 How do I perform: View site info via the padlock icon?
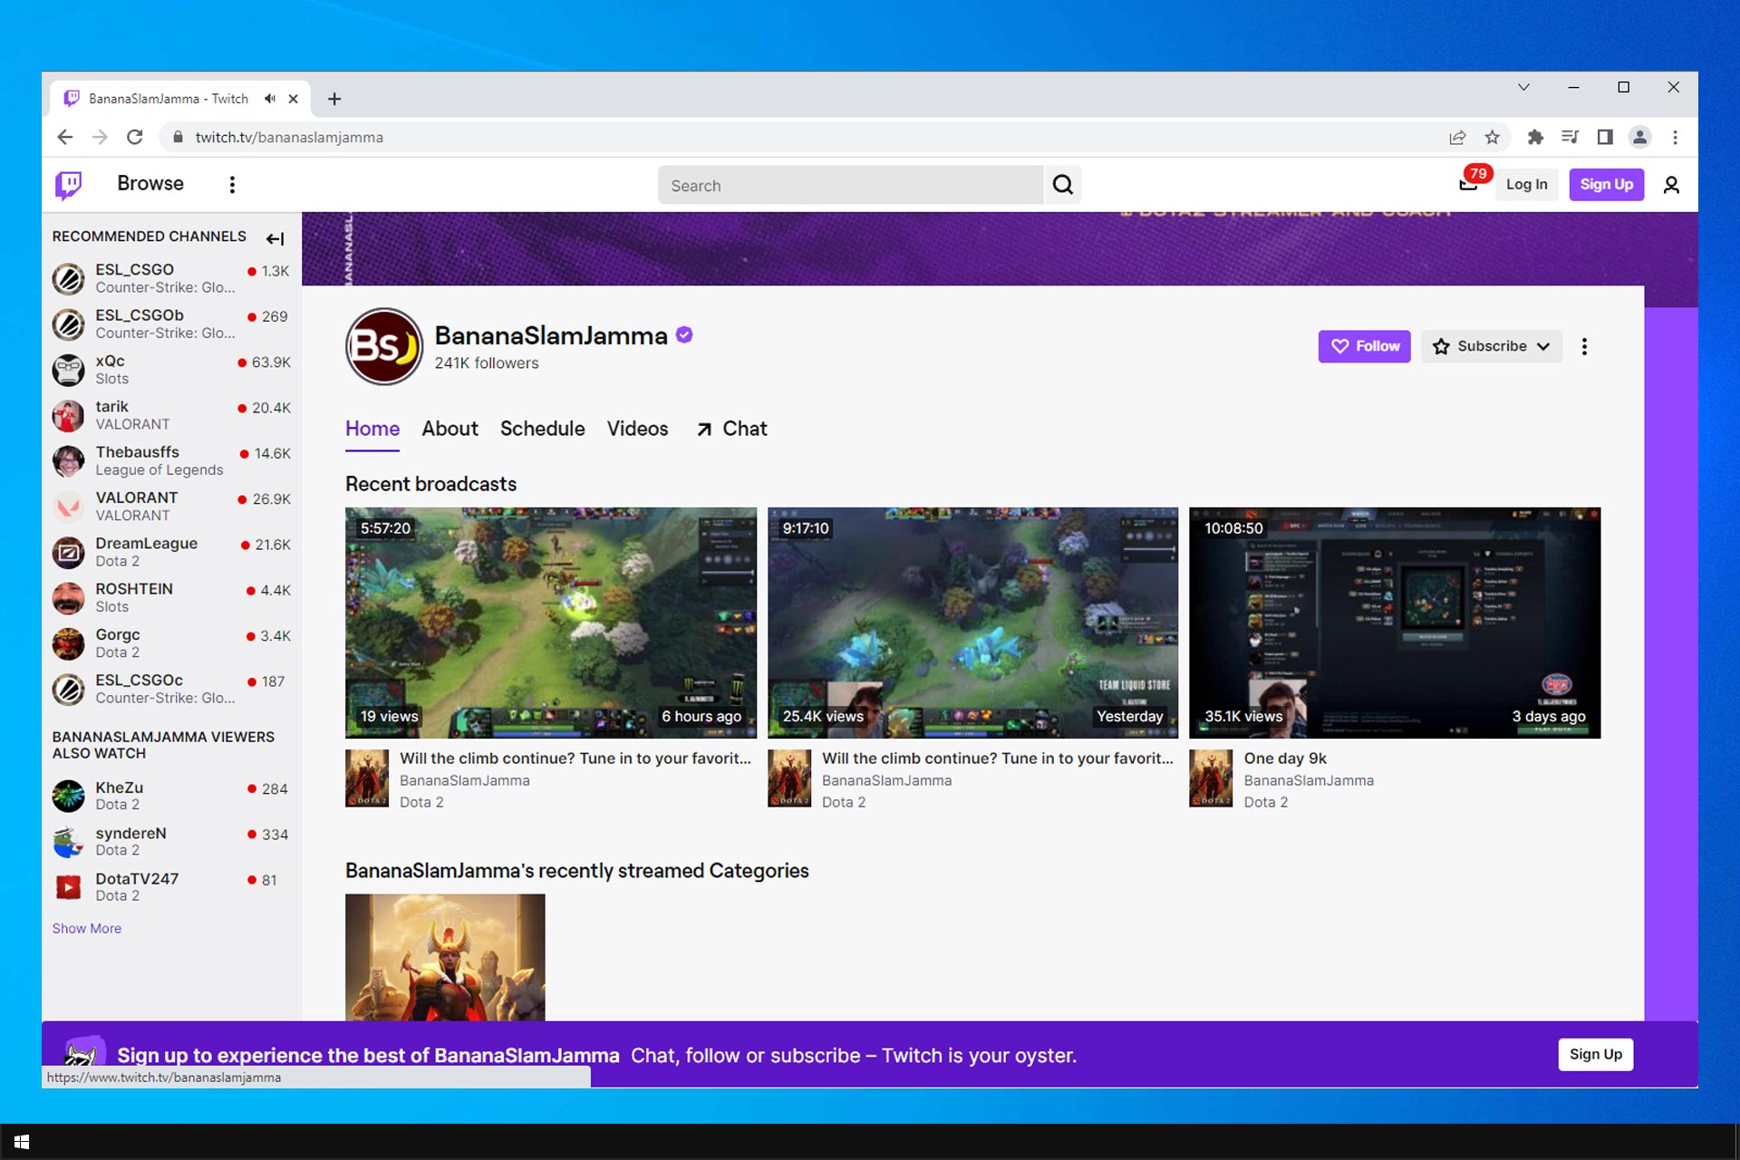point(178,137)
